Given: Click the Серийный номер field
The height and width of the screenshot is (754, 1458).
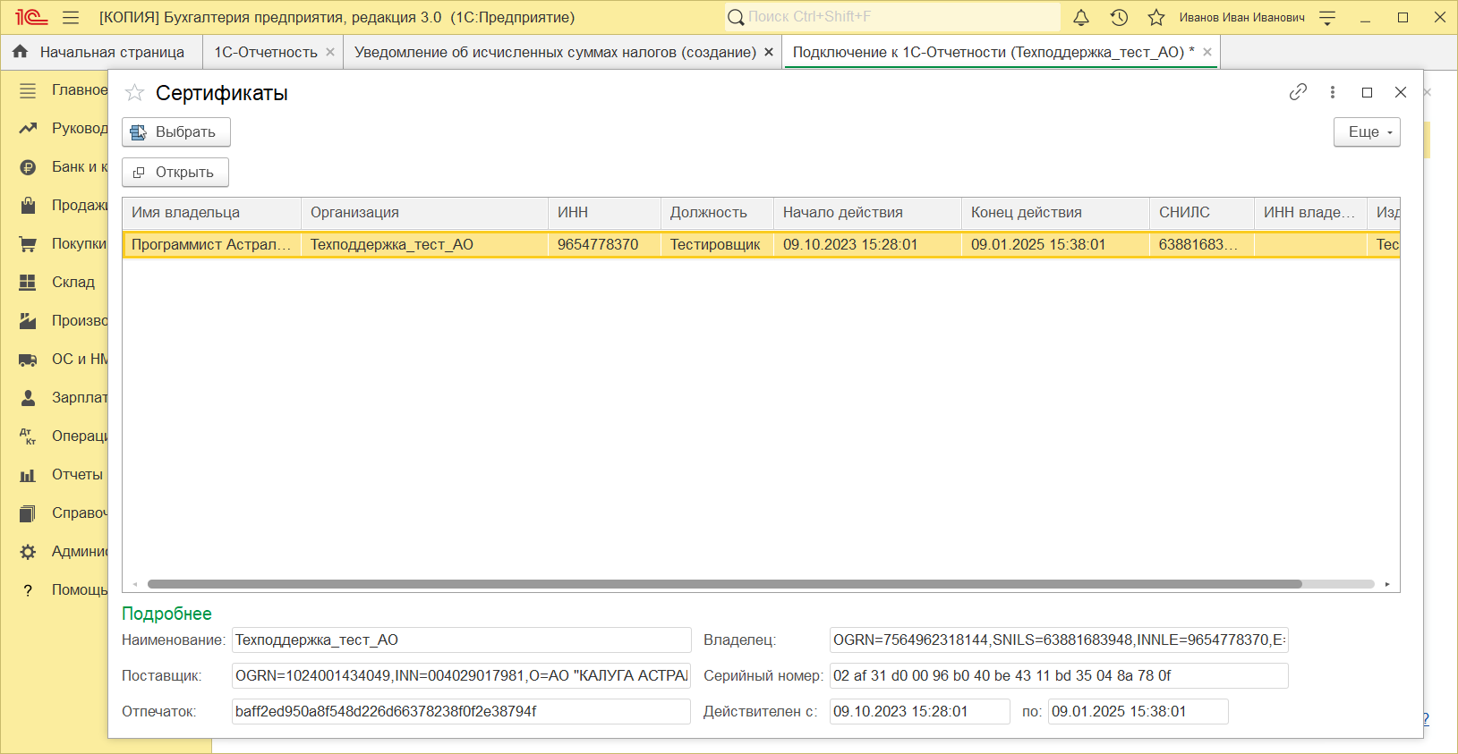Looking at the screenshot, I should (x=1059, y=676).
